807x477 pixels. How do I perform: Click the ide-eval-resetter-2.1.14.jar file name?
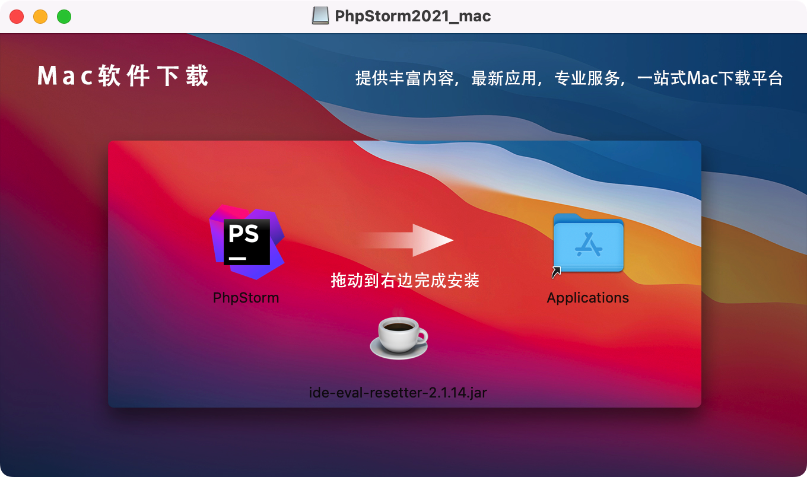pos(398,392)
